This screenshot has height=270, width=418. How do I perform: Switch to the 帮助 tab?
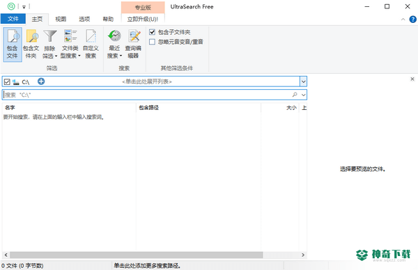pos(108,19)
